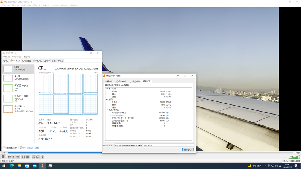This screenshot has width=301, height=169.
Task: Open File Explorer from taskbar
Action: 20,166
